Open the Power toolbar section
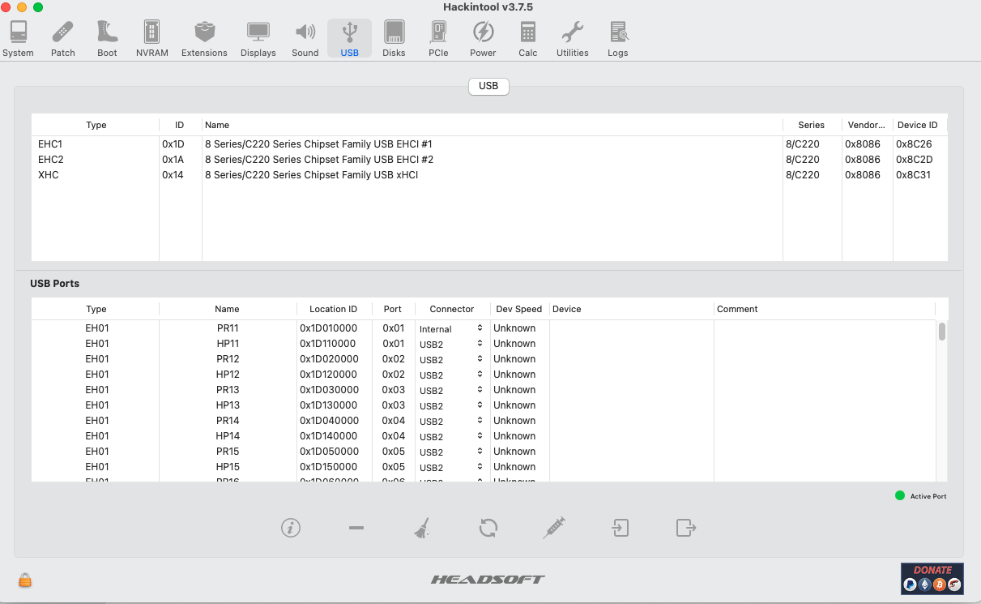Screen dimensions: 981x604 coord(483,38)
